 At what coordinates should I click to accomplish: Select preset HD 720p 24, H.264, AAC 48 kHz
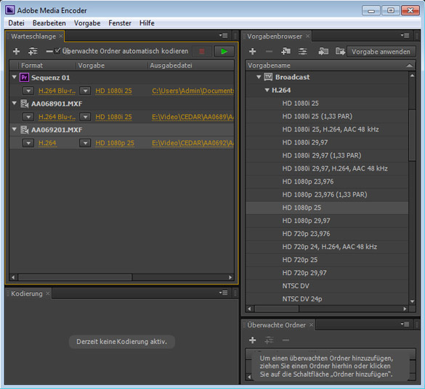click(327, 247)
